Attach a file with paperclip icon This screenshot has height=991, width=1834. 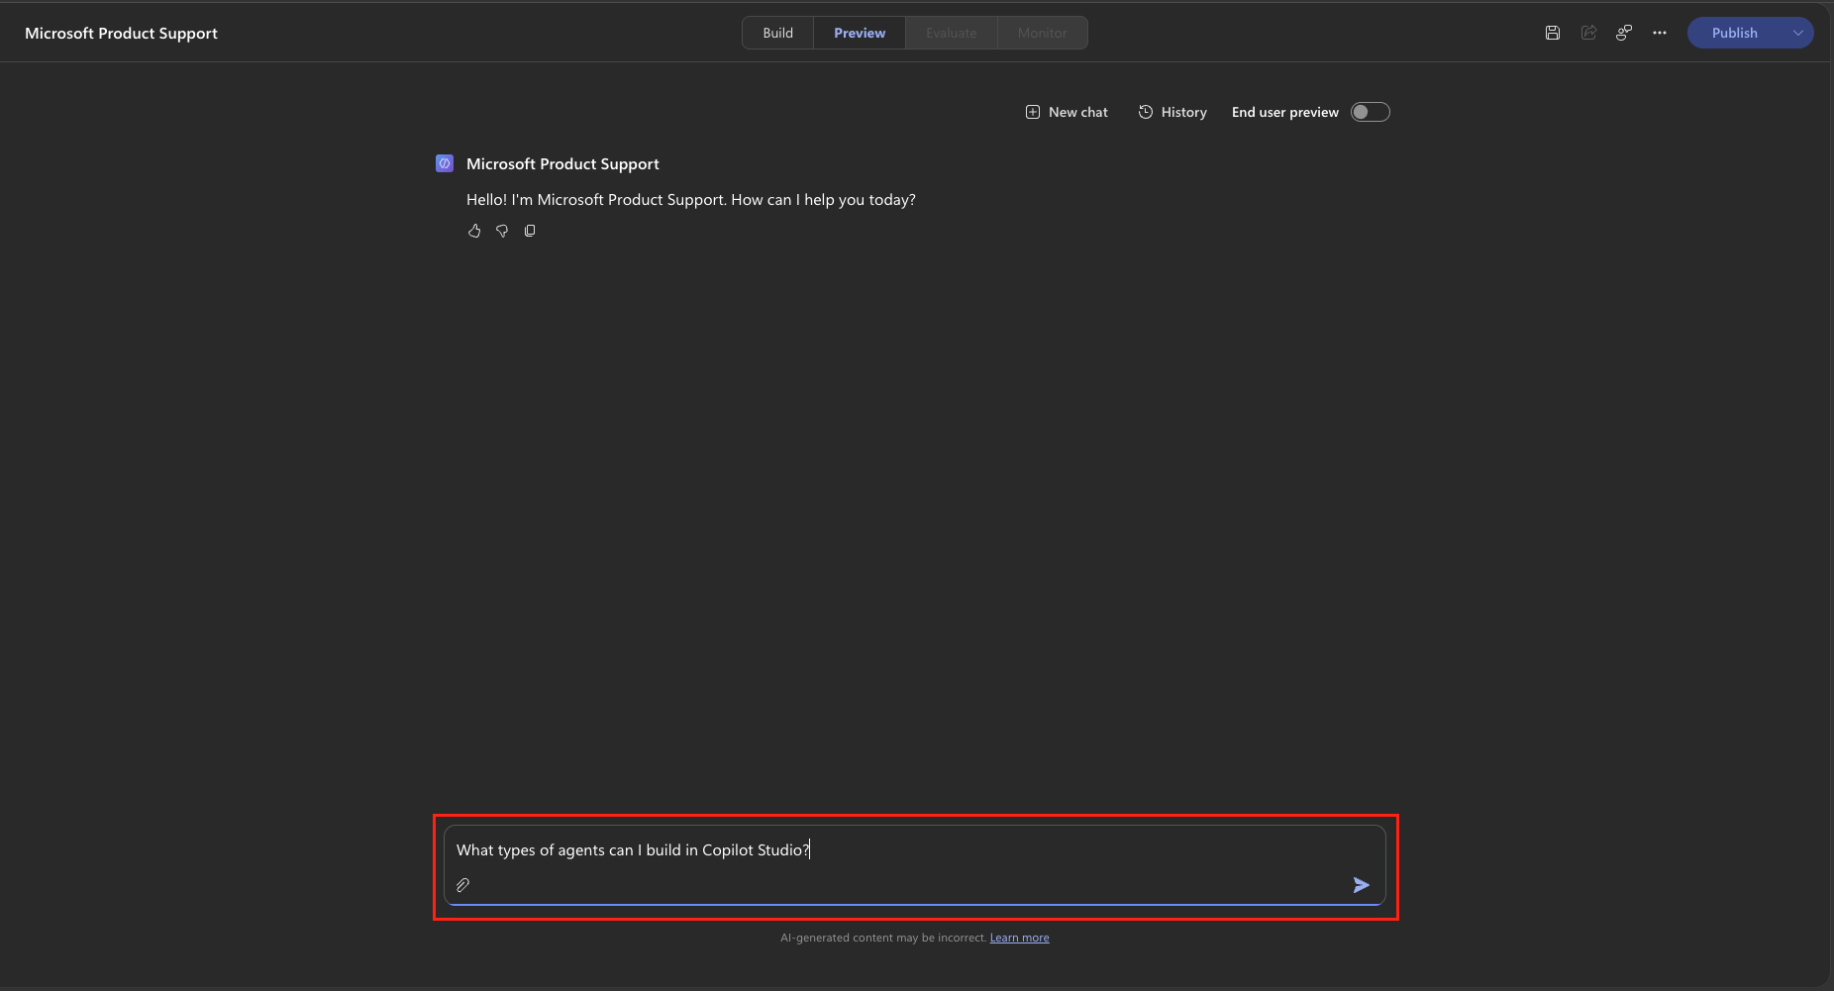tap(462, 885)
